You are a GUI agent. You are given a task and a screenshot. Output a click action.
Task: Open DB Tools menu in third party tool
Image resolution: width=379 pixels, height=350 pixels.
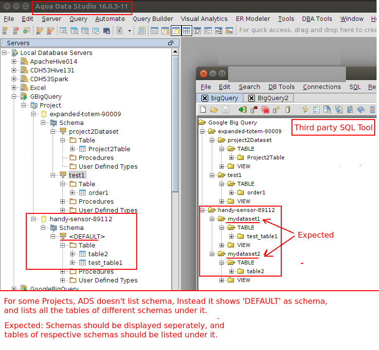[x=282, y=87]
